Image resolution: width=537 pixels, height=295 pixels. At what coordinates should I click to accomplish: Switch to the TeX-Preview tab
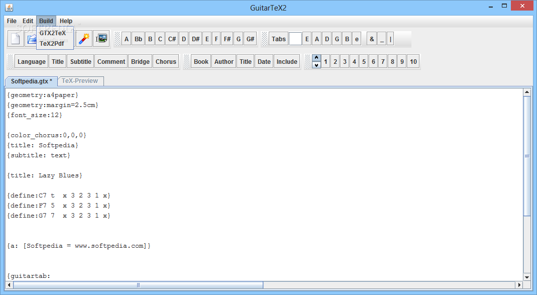(80, 81)
